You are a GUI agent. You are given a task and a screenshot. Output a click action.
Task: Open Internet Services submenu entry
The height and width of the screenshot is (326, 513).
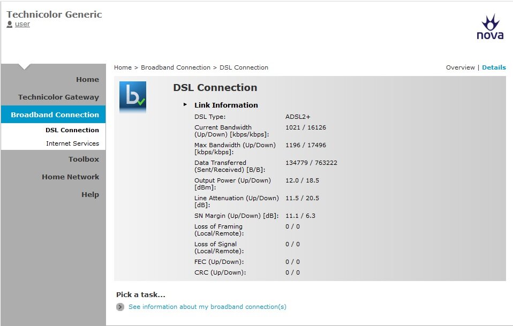(72, 143)
